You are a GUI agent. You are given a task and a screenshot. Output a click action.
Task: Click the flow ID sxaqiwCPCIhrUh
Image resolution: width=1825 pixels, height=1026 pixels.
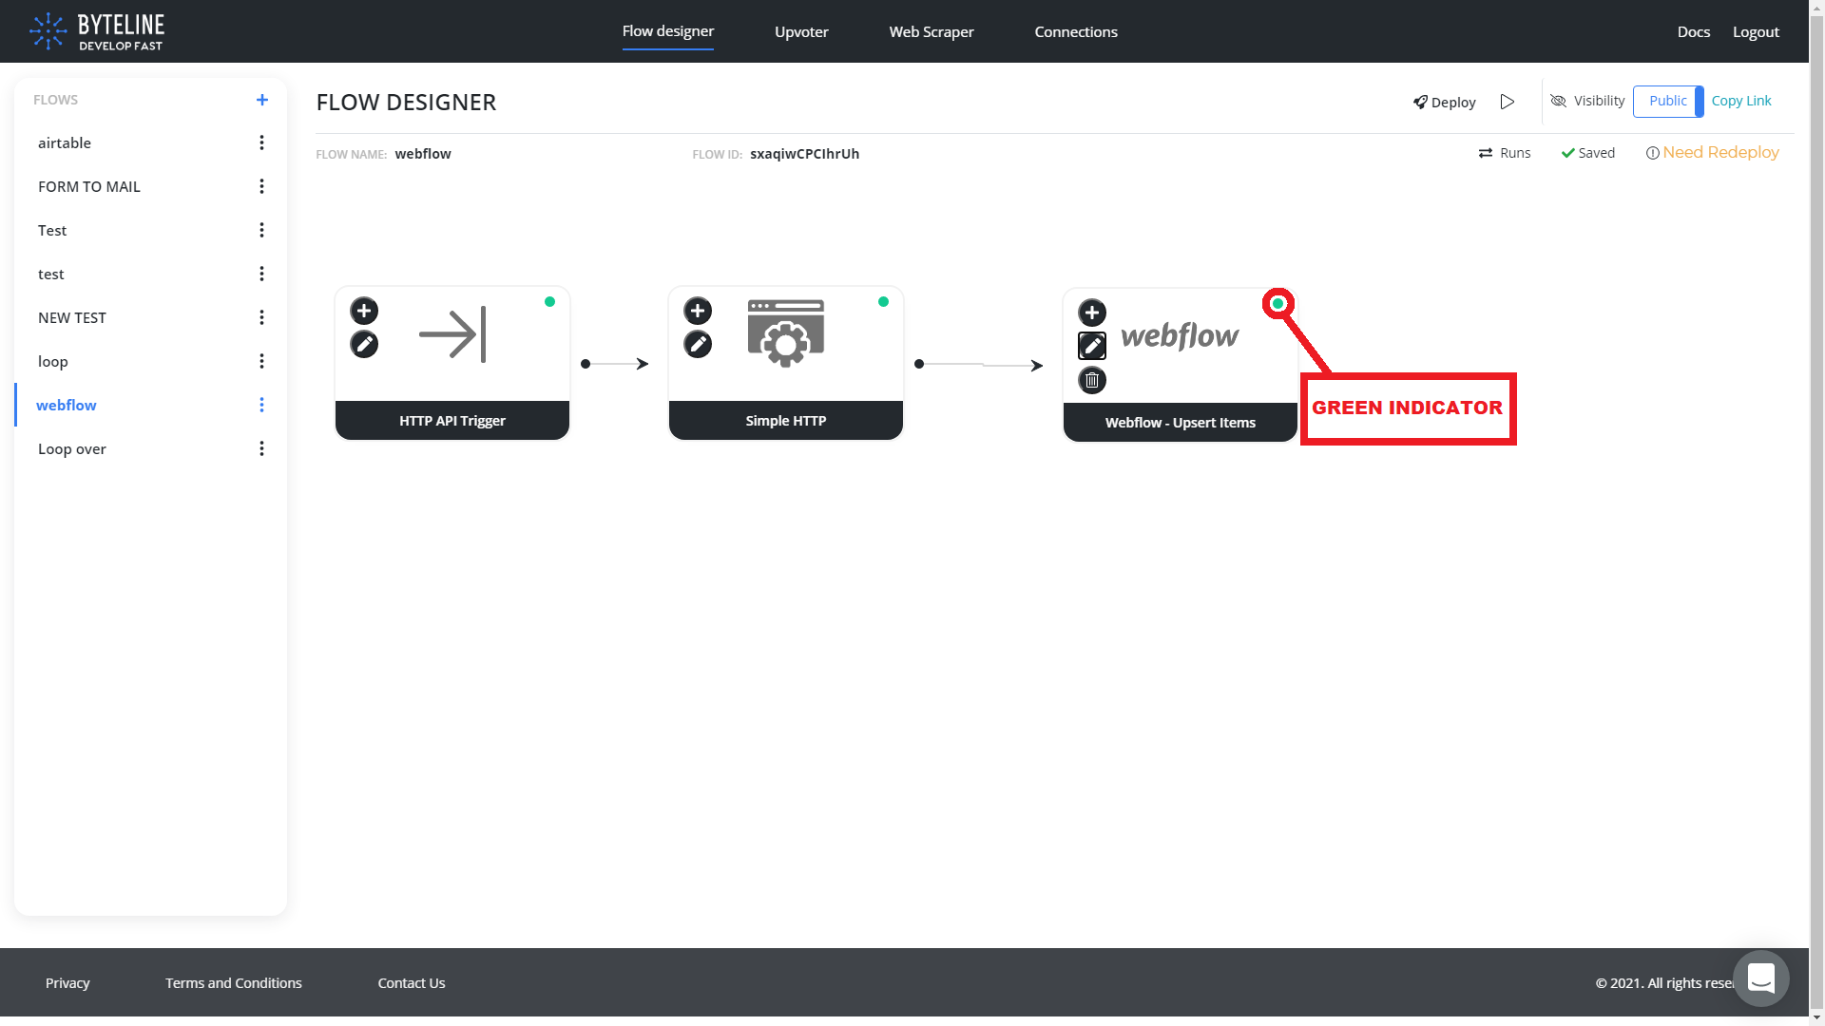click(804, 154)
